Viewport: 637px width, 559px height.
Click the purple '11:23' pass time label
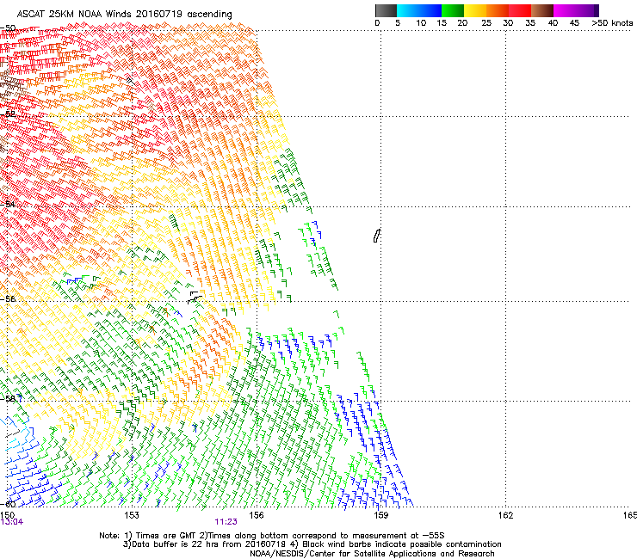pyautogui.click(x=226, y=522)
